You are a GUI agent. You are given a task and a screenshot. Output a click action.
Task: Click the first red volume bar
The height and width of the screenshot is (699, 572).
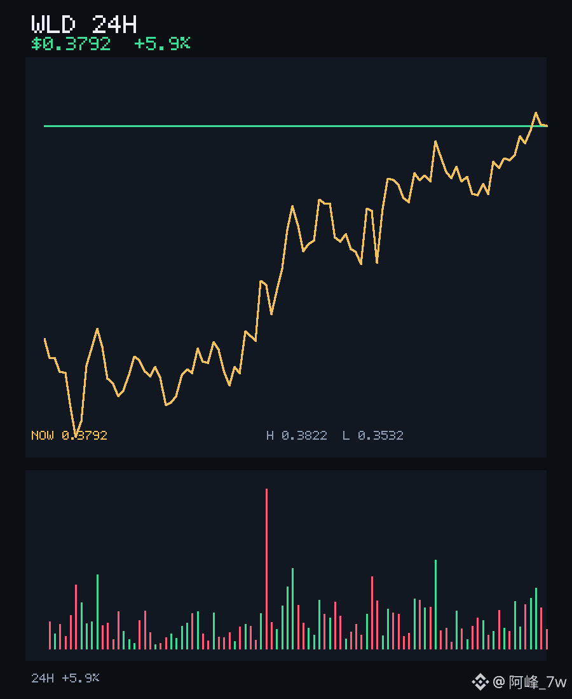[50, 635]
